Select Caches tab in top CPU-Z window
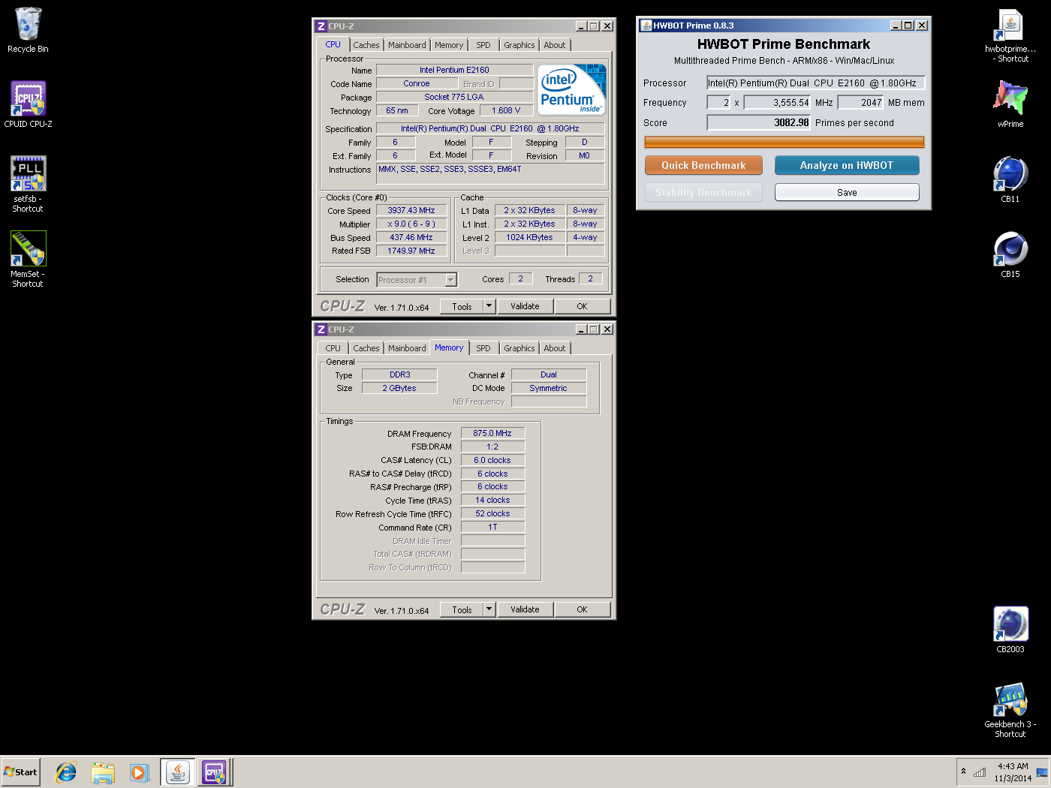Screen dimensions: 1051x788 (x=366, y=45)
